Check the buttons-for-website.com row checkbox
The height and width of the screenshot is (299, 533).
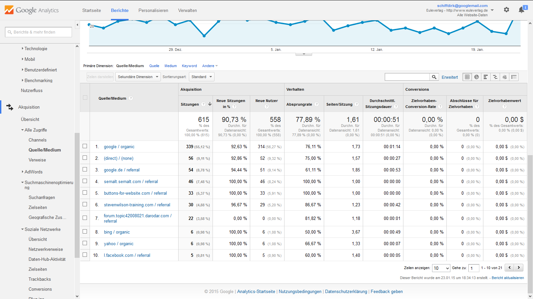[85, 193]
